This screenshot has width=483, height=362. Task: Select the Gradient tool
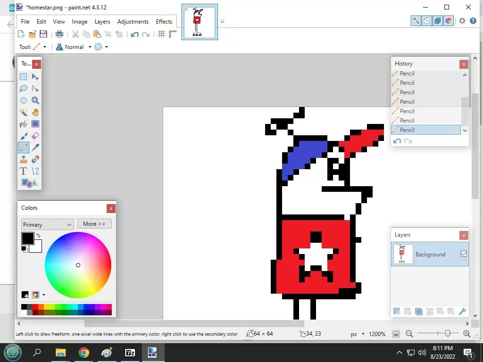[x=35, y=124]
